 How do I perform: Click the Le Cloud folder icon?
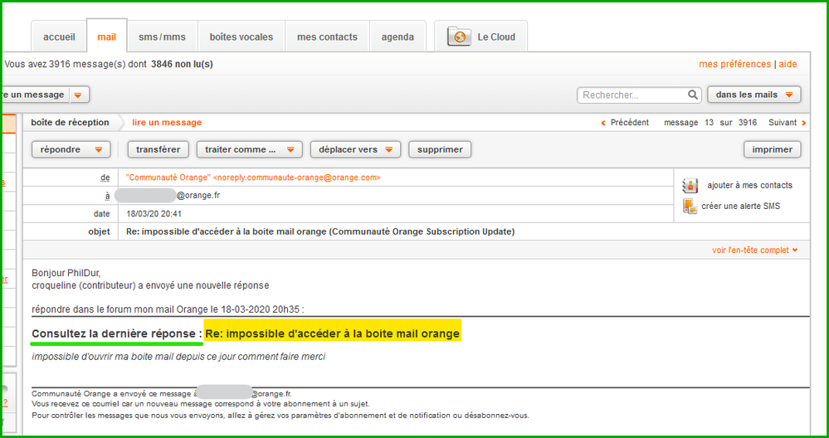click(458, 37)
